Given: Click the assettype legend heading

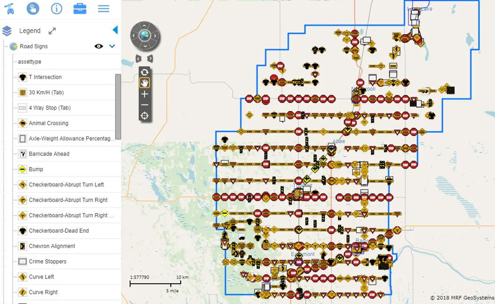Looking at the screenshot, I should click(x=30, y=62).
